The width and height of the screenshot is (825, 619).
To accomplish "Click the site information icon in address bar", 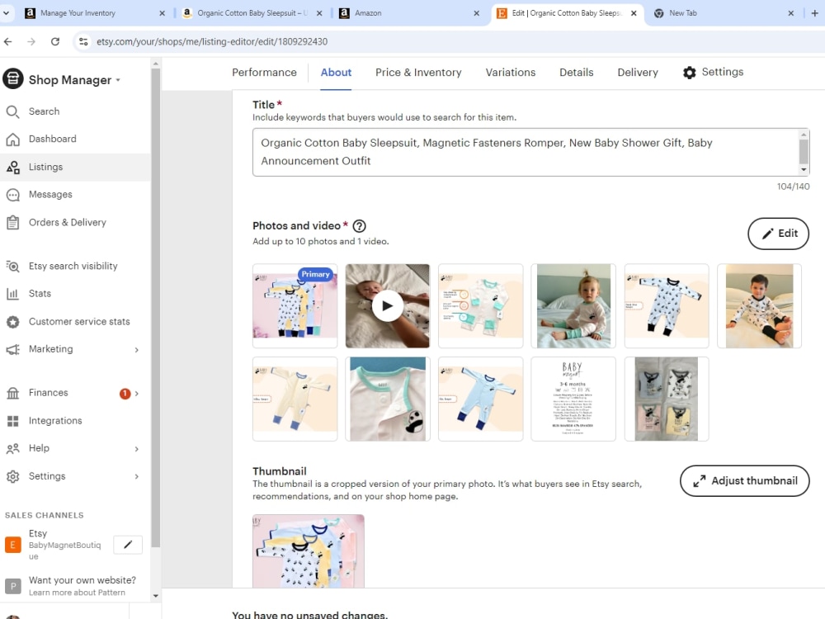I will (x=83, y=41).
